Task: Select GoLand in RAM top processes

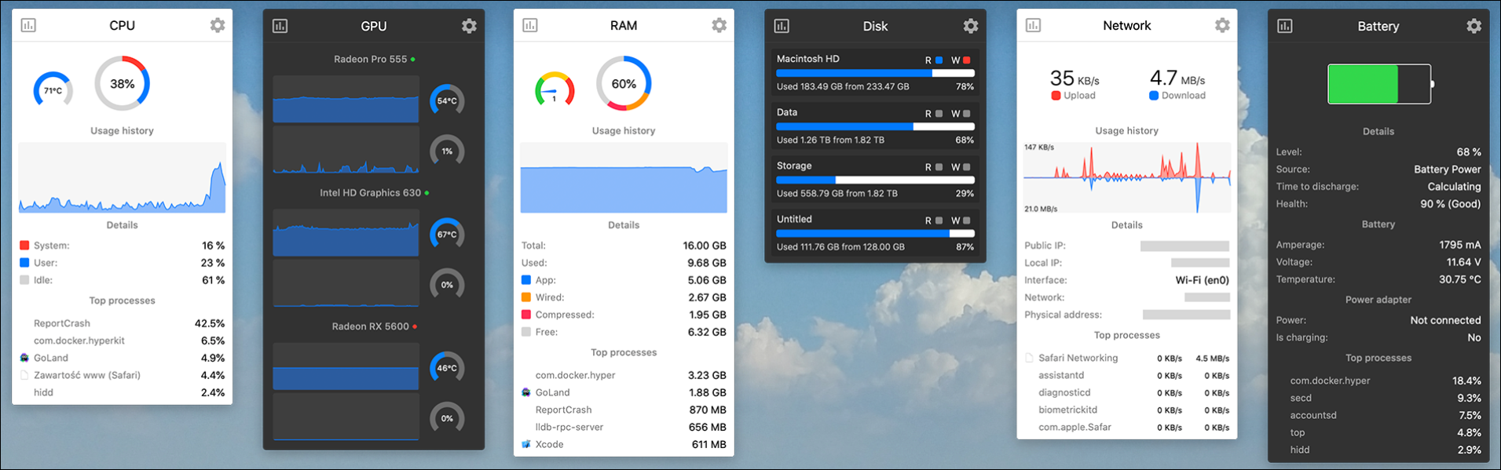Action: (x=552, y=392)
